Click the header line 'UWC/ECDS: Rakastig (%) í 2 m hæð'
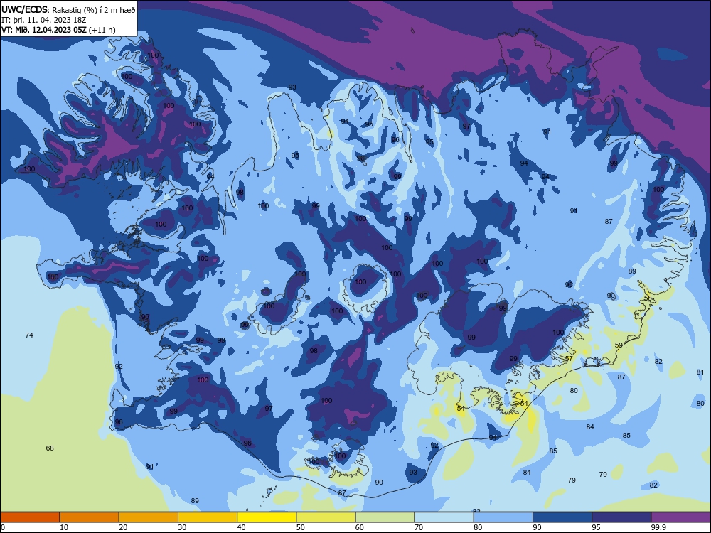The width and height of the screenshot is (711, 533). pos(68,9)
